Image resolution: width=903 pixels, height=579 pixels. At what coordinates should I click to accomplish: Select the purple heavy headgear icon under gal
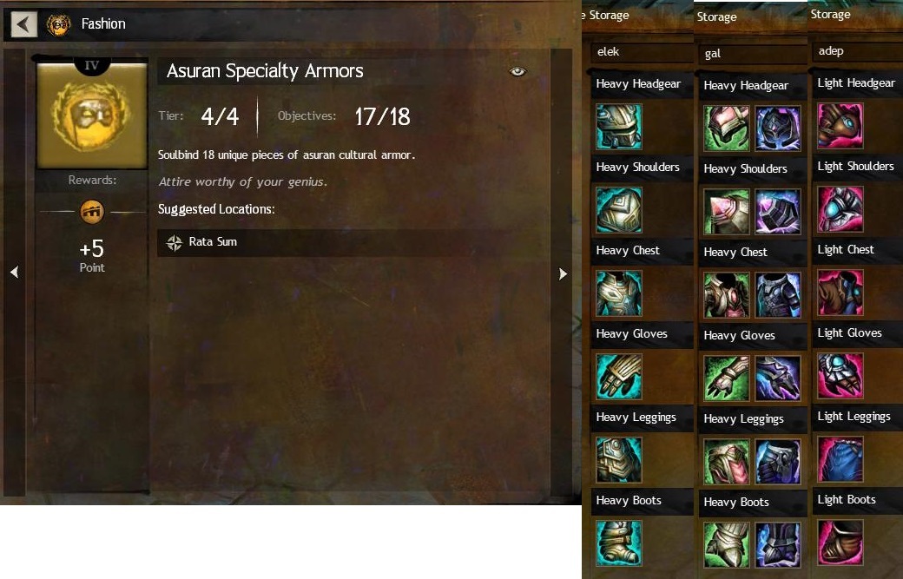click(777, 128)
